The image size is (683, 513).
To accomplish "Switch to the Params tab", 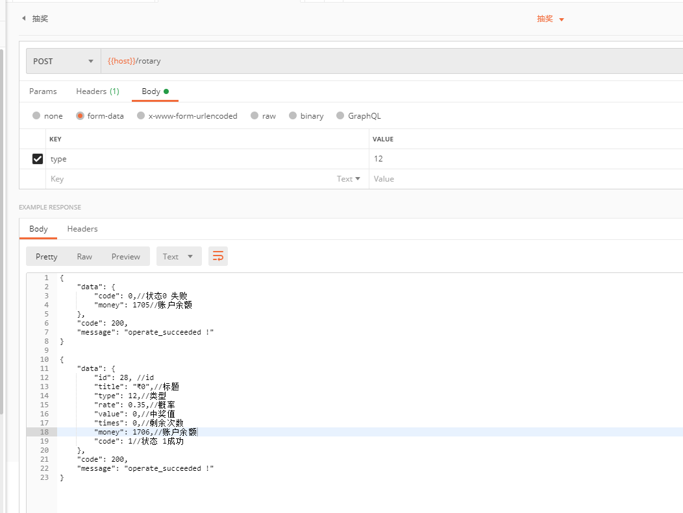I will pyautogui.click(x=43, y=91).
